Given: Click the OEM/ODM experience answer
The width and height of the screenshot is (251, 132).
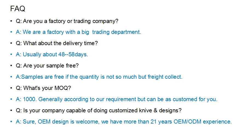Looking at the screenshot, I should tap(124, 122).
